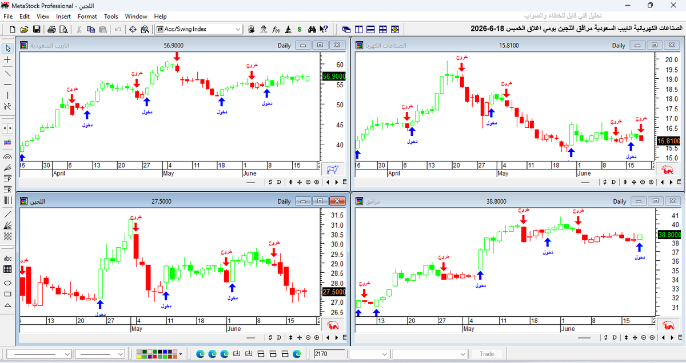The width and height of the screenshot is (686, 363).
Task: Open the Window menu
Action: coord(136,17)
